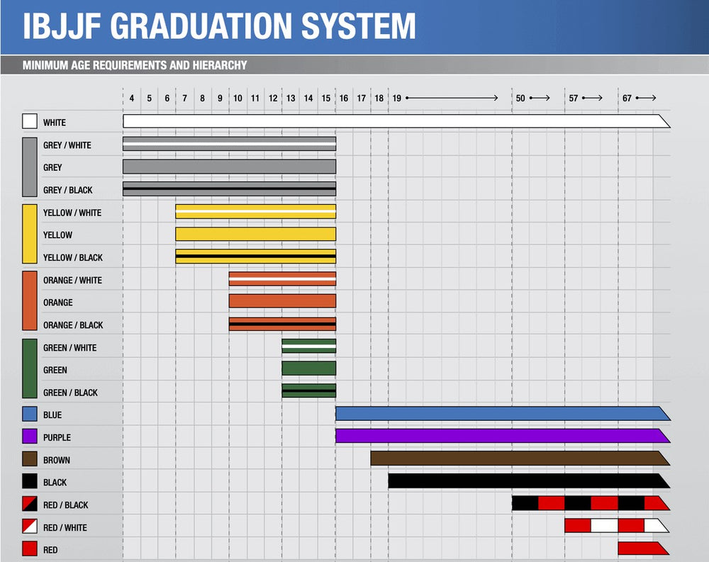The width and height of the screenshot is (709, 562).
Task: Select the blue belt legend swatch
Action: pyautogui.click(x=30, y=414)
